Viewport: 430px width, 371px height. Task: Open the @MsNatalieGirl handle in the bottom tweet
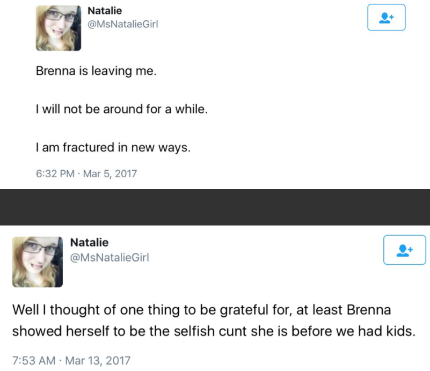(110, 258)
